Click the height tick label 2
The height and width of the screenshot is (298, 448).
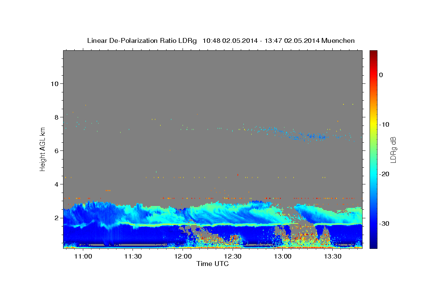[x=57, y=218]
